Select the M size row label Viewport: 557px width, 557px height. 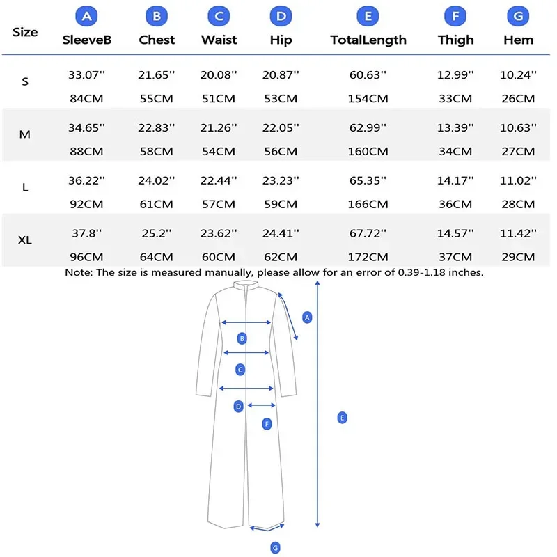25,134
